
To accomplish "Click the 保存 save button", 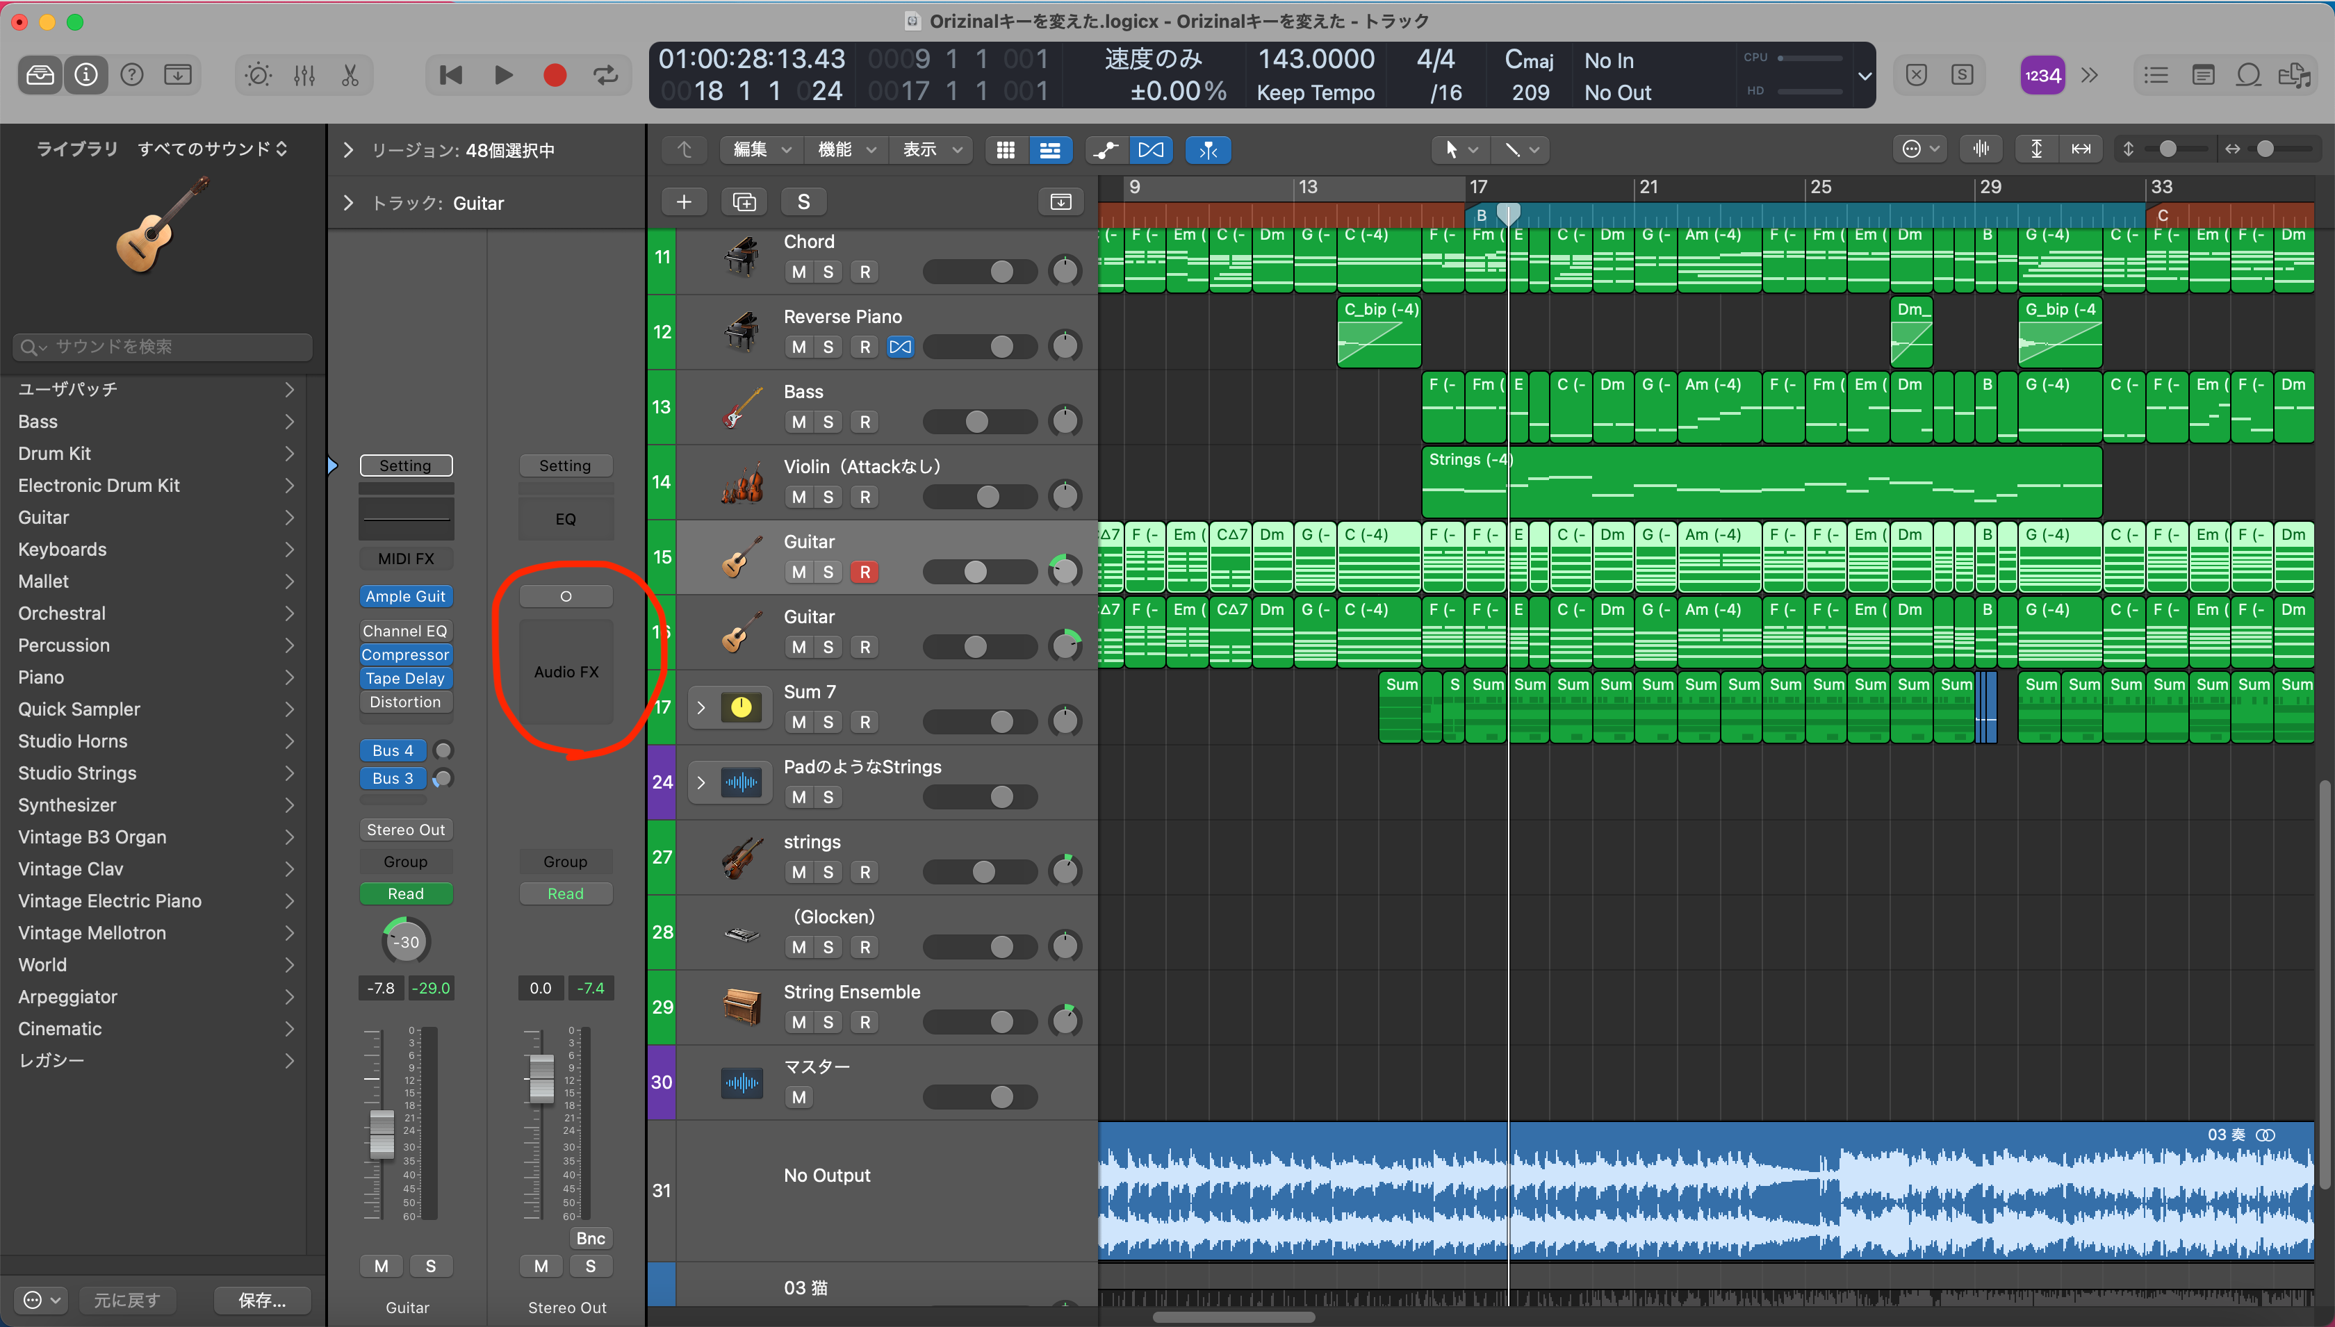I will click(x=261, y=1301).
